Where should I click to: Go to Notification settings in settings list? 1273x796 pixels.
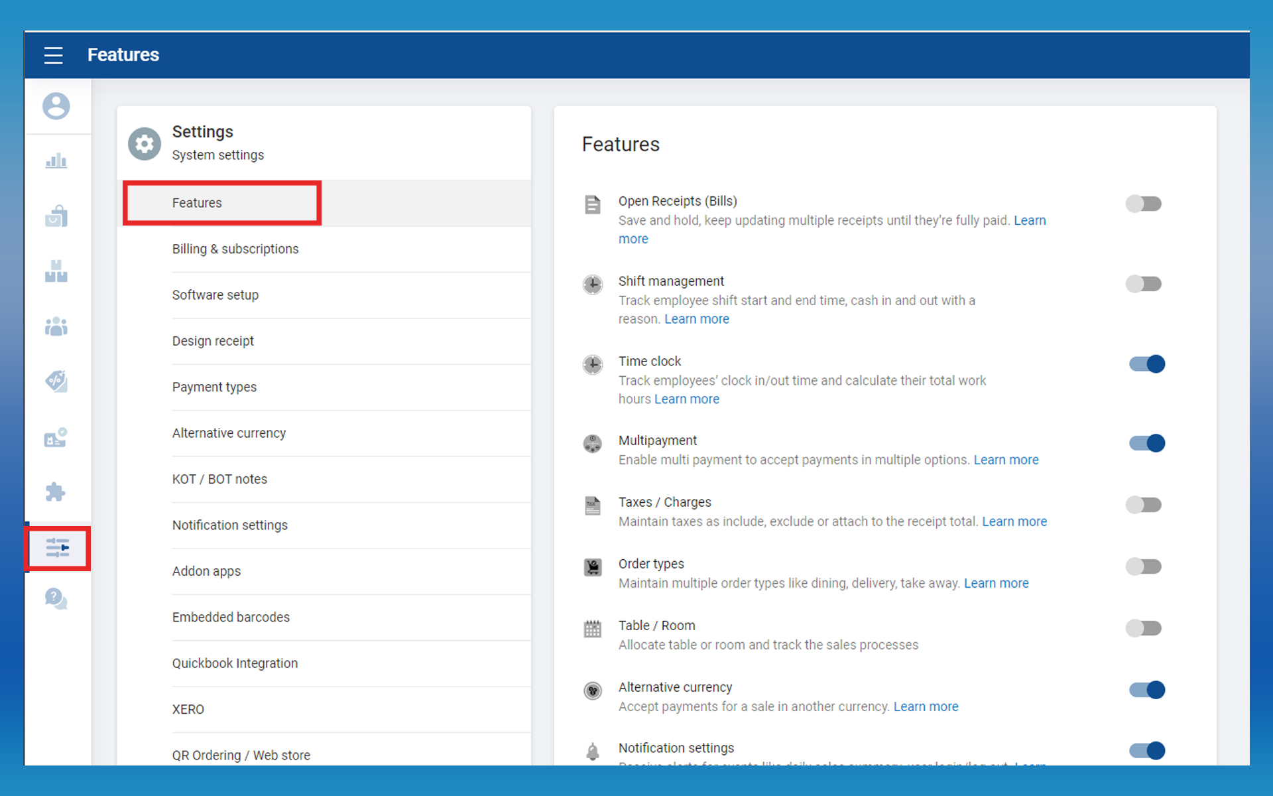(x=230, y=525)
